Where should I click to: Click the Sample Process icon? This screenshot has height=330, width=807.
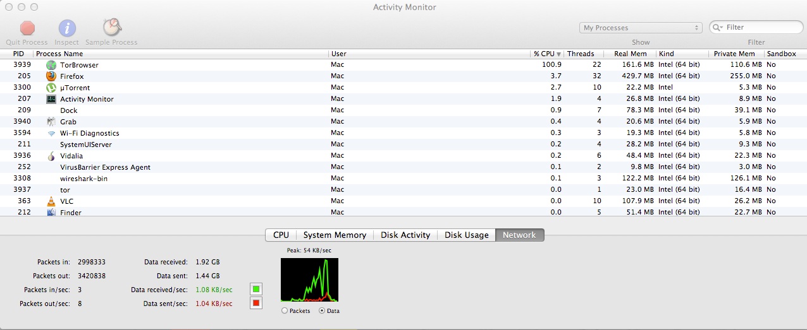(x=112, y=27)
